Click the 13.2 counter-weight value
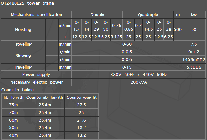Screen dimensions: 207x140 point(81,135)
